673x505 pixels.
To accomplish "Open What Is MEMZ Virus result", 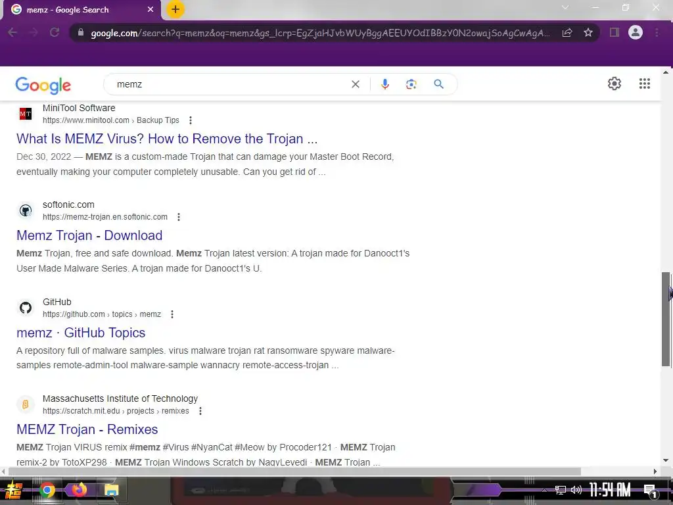I will click(167, 139).
